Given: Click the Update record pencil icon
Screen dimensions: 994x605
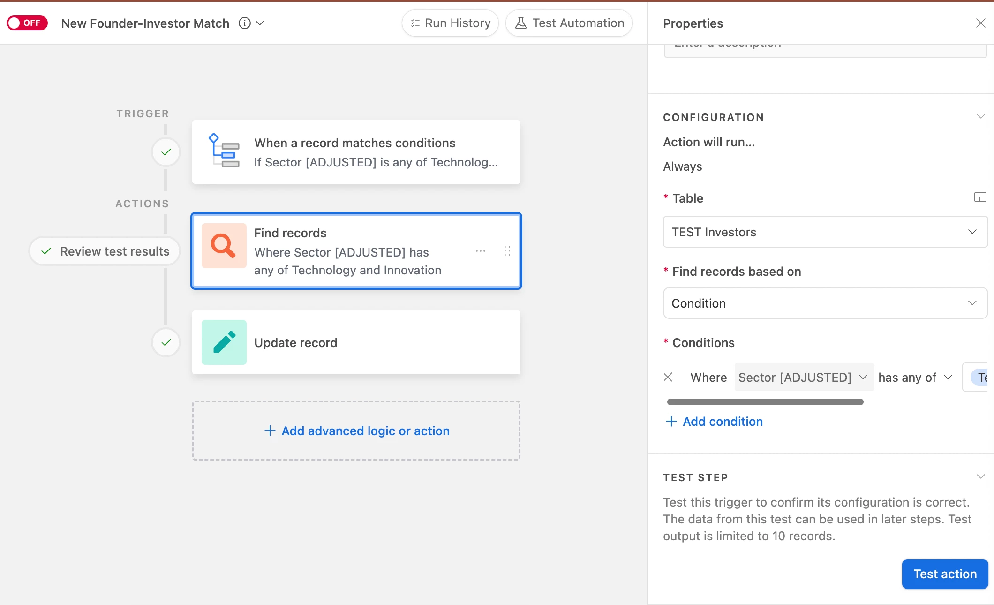Looking at the screenshot, I should (224, 342).
